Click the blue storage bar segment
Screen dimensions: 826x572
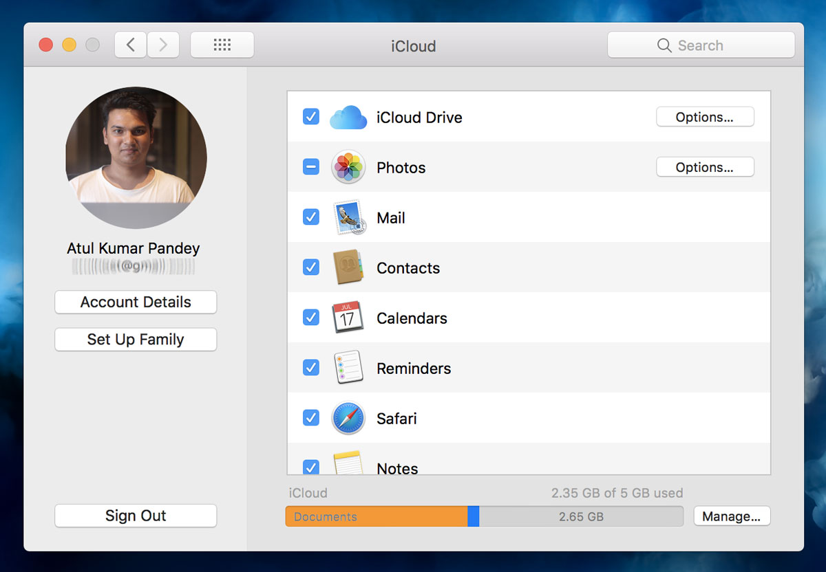click(x=473, y=516)
